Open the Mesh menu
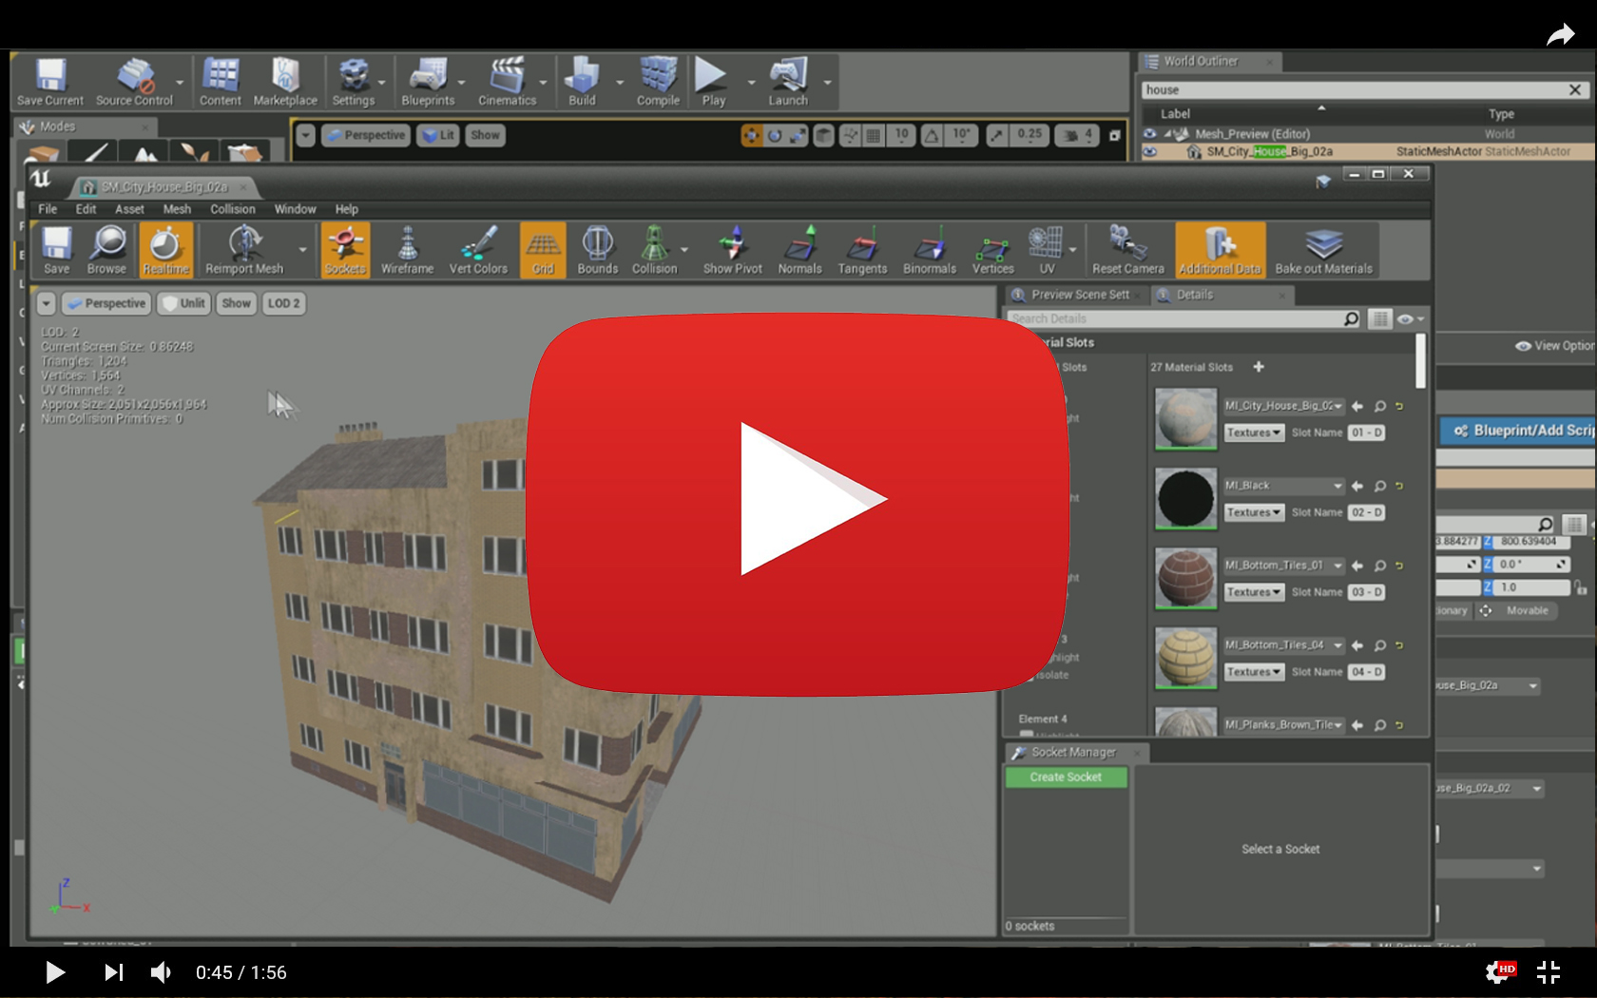 [x=177, y=209]
